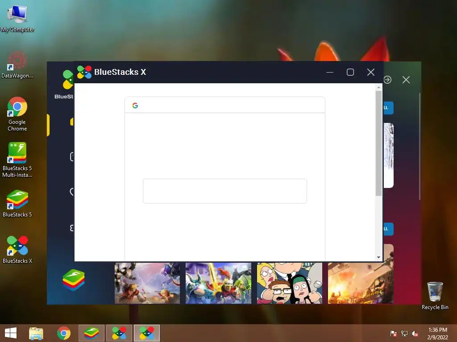Click the Google logo in sign-in card

[135, 106]
